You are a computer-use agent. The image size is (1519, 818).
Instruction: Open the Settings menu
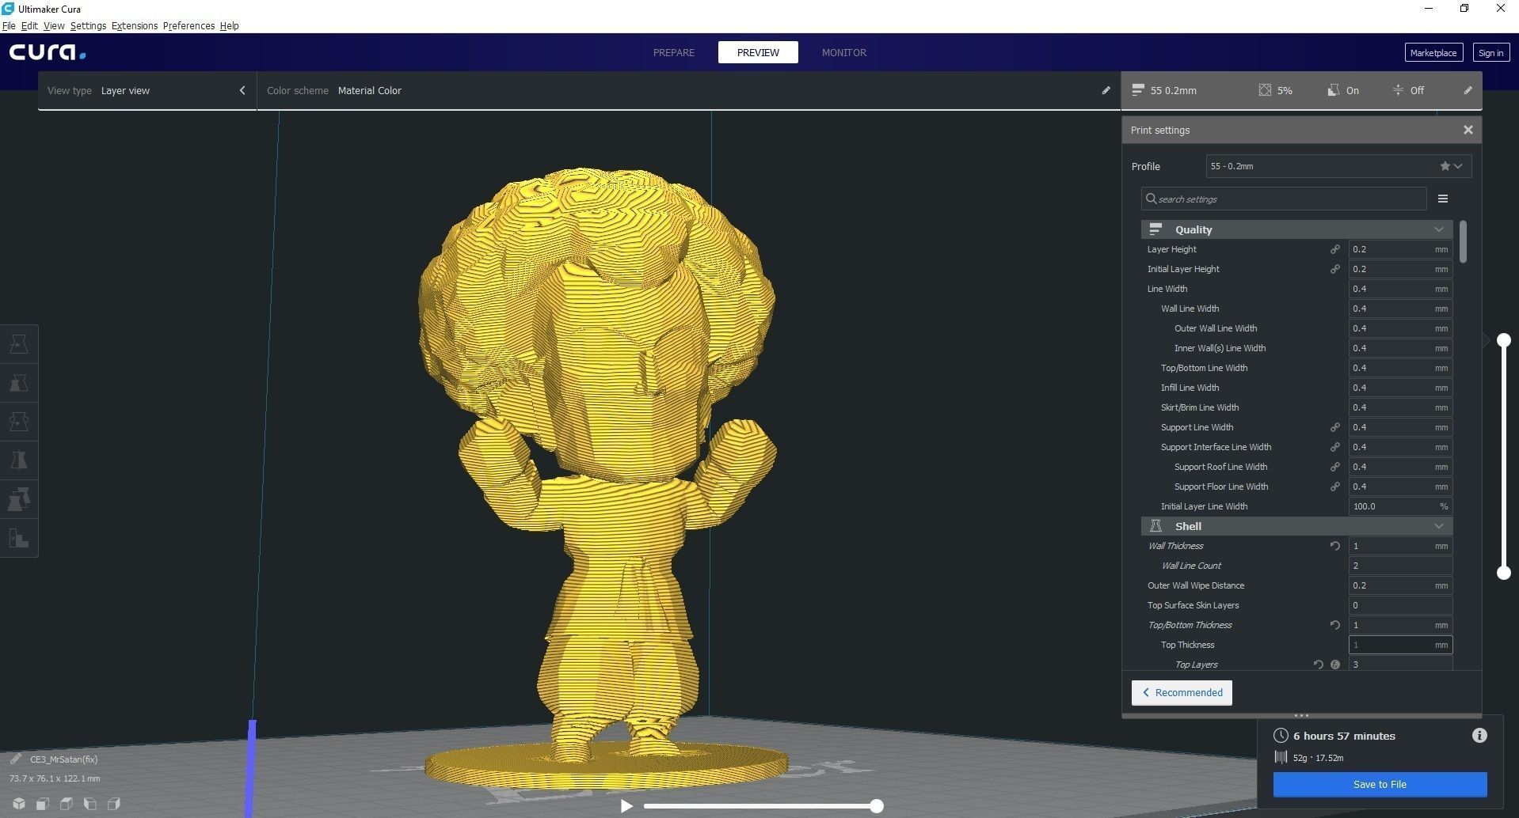point(88,25)
